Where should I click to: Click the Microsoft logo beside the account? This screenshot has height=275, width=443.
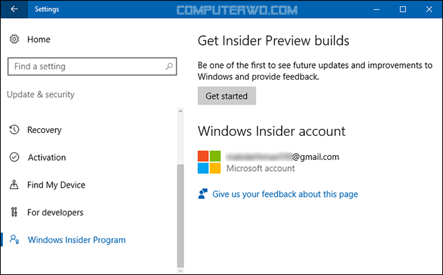pyautogui.click(x=209, y=162)
